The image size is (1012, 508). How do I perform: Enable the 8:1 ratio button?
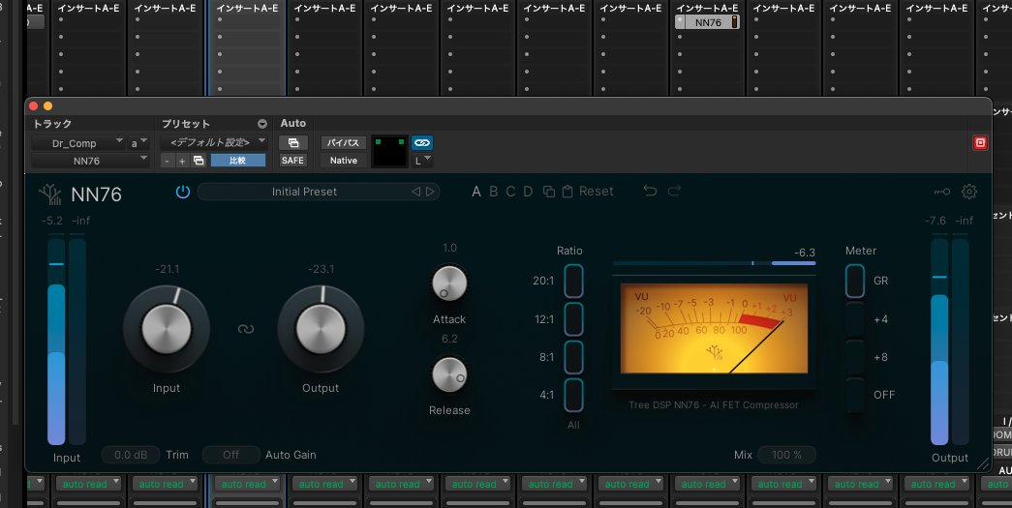tap(573, 357)
